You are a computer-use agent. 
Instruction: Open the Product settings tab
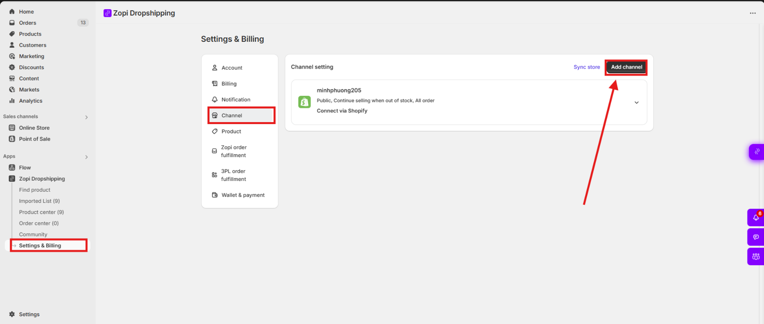[x=240, y=131]
